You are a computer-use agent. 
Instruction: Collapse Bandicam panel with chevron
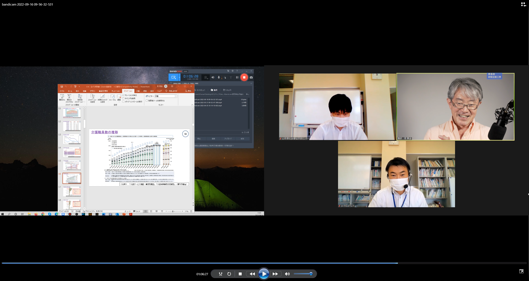[x=251, y=83]
